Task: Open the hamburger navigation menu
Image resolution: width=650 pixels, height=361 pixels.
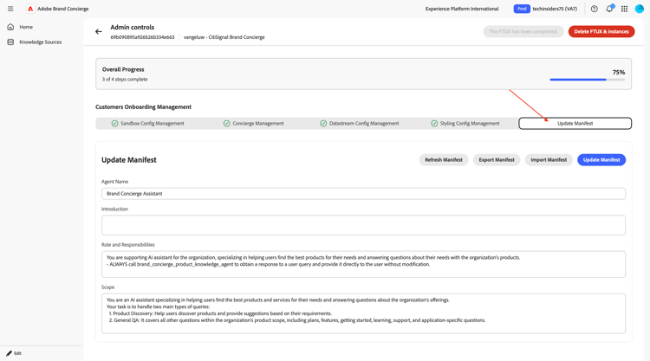Action: point(10,9)
